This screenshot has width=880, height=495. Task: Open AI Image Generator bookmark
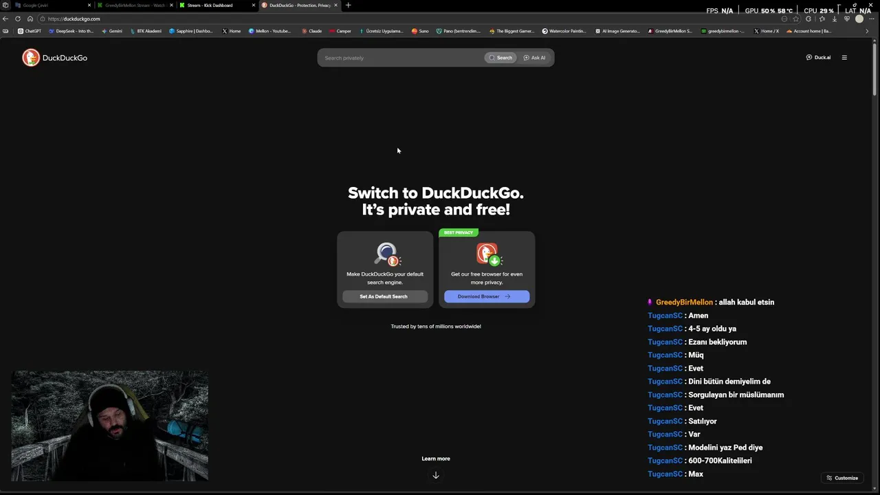click(x=617, y=31)
